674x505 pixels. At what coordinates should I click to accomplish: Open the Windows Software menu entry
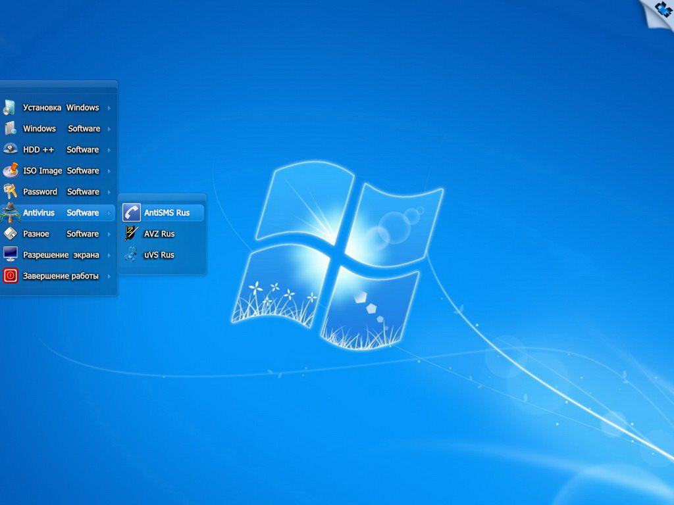click(58, 128)
